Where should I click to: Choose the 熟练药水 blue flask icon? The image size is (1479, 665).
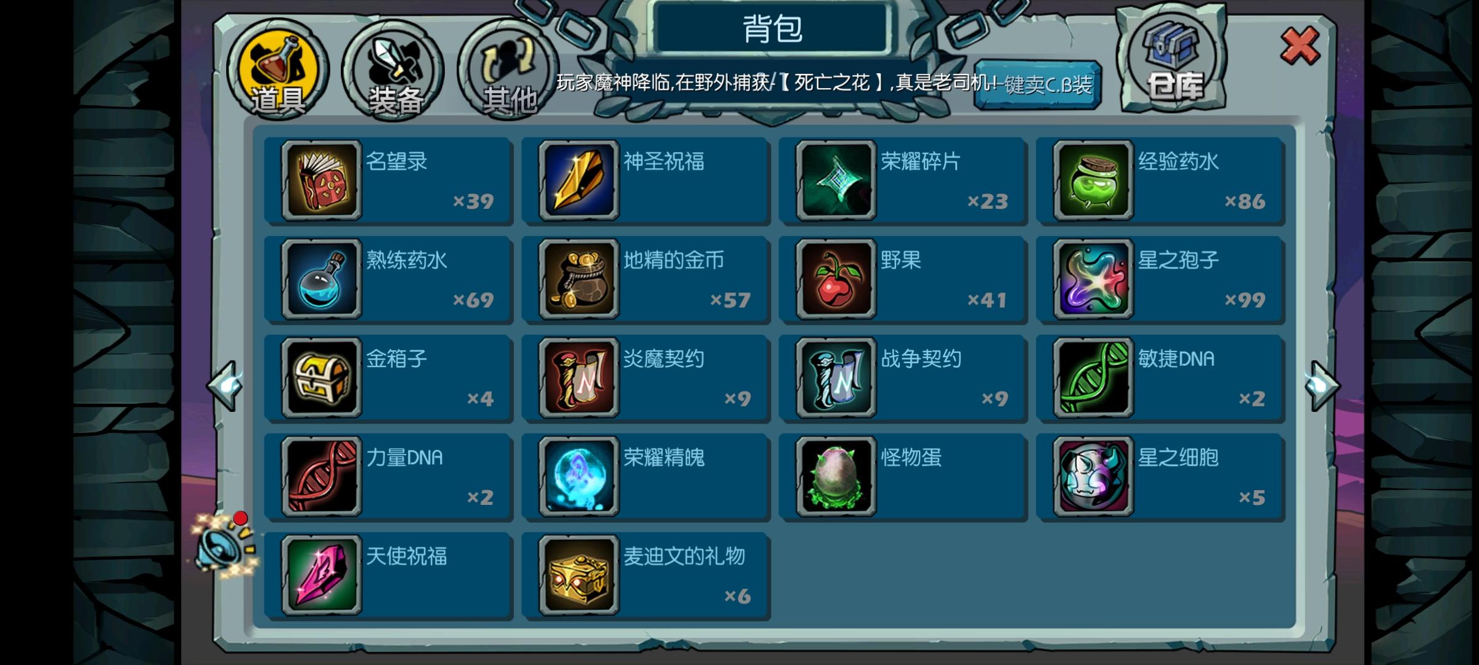click(321, 279)
